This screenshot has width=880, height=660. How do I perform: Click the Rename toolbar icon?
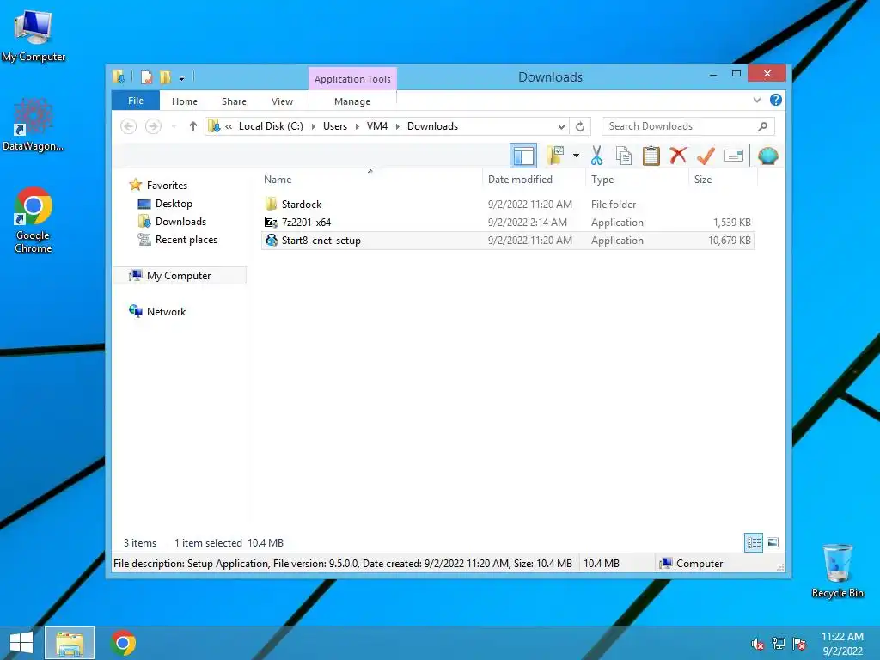click(734, 156)
